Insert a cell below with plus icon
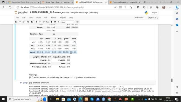The width and height of the screenshot is (181, 102). click(x=20, y=22)
